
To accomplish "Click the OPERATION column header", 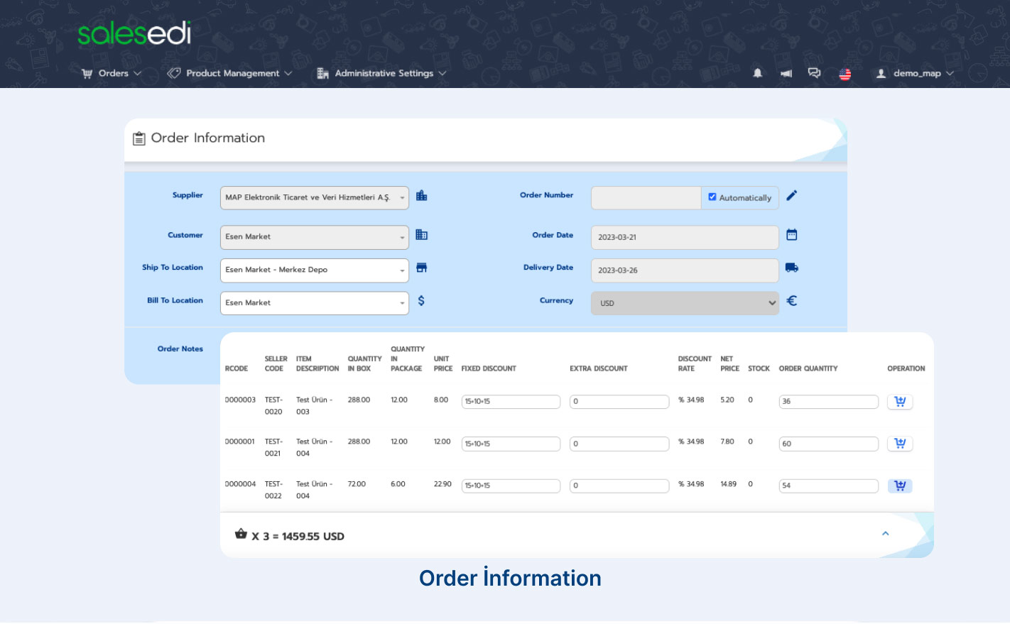I will (906, 368).
